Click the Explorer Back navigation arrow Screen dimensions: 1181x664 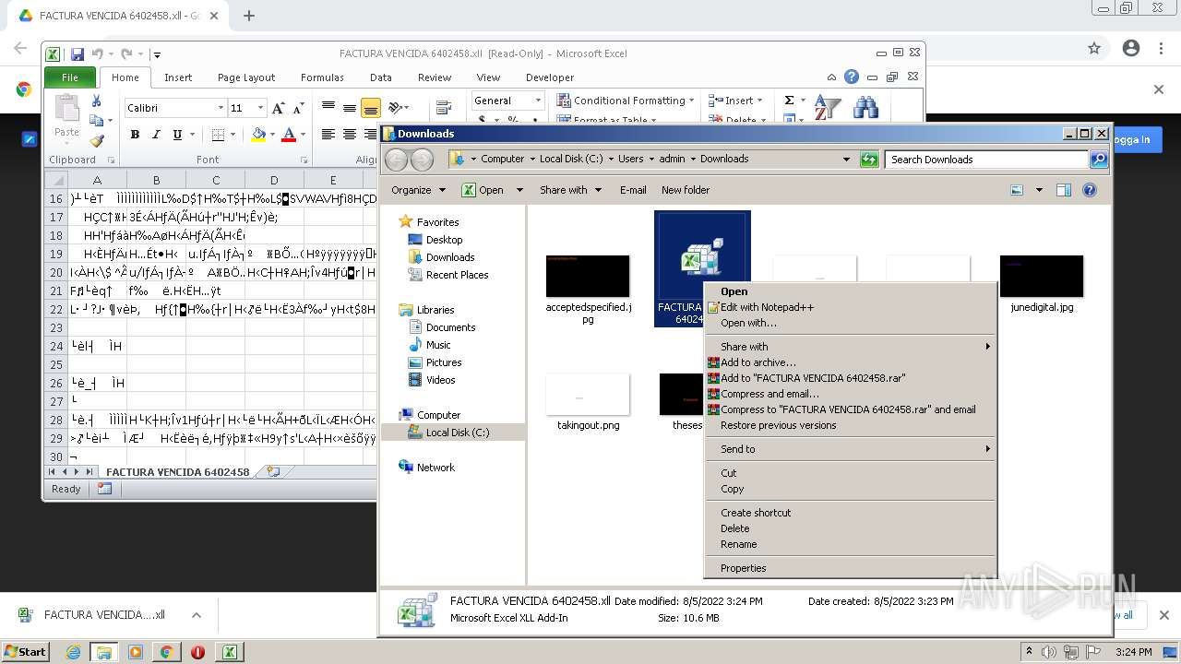coord(397,160)
